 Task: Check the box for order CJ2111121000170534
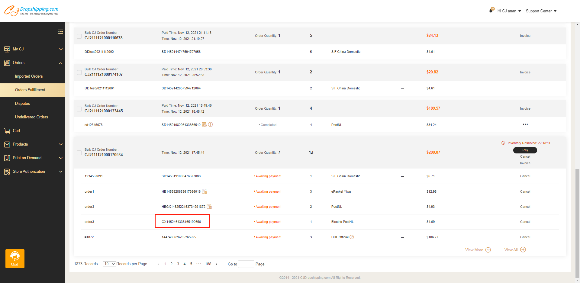(x=79, y=153)
